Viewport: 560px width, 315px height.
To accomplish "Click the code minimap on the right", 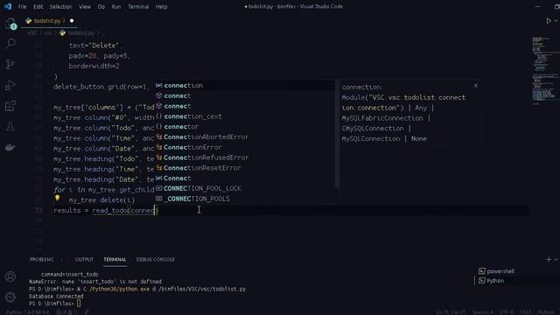I will (544, 71).
